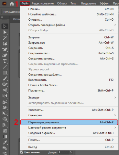Open the Допуск slider arrow

[x=71, y=152]
